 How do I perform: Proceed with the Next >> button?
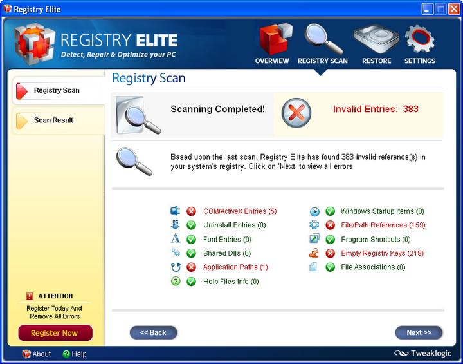point(419,332)
